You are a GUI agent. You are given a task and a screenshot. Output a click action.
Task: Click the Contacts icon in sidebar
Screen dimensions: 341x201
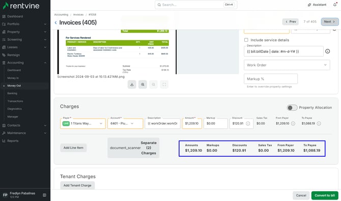point(4,125)
